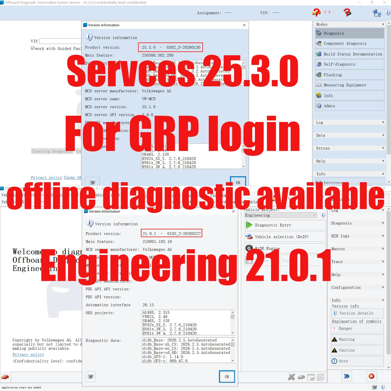Abort with the red X icon
The width and height of the screenshot is (391, 391).
371,376
